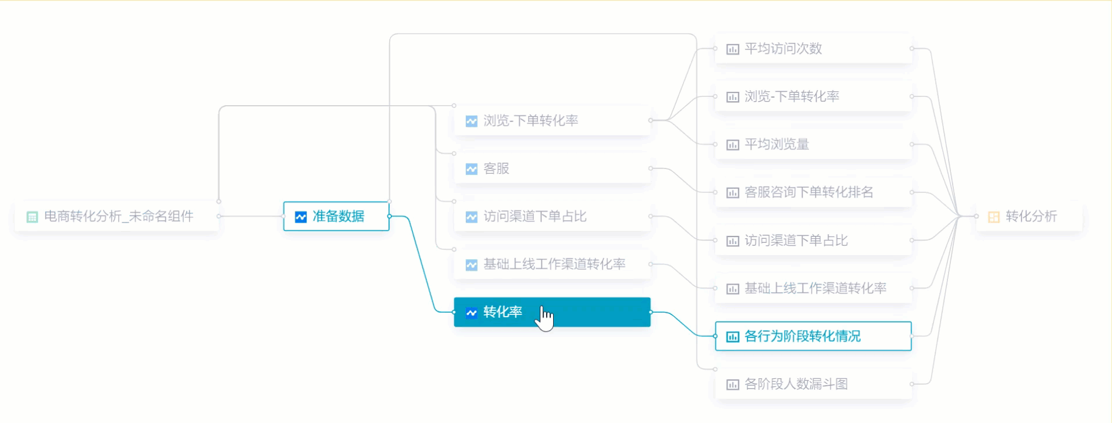Click the chart icon beside 客服咨询下单转化排名
This screenshot has height=423, width=1112.
pyautogui.click(x=732, y=193)
